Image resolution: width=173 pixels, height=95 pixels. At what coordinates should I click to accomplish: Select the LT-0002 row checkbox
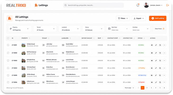(8, 53)
